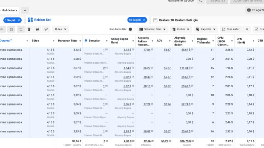Sort by Durumu column header
Screen dimensions: 264x148
[6, 40]
